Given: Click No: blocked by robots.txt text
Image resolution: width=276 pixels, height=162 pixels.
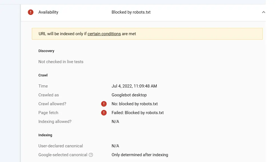Looking at the screenshot, I should (135, 104).
